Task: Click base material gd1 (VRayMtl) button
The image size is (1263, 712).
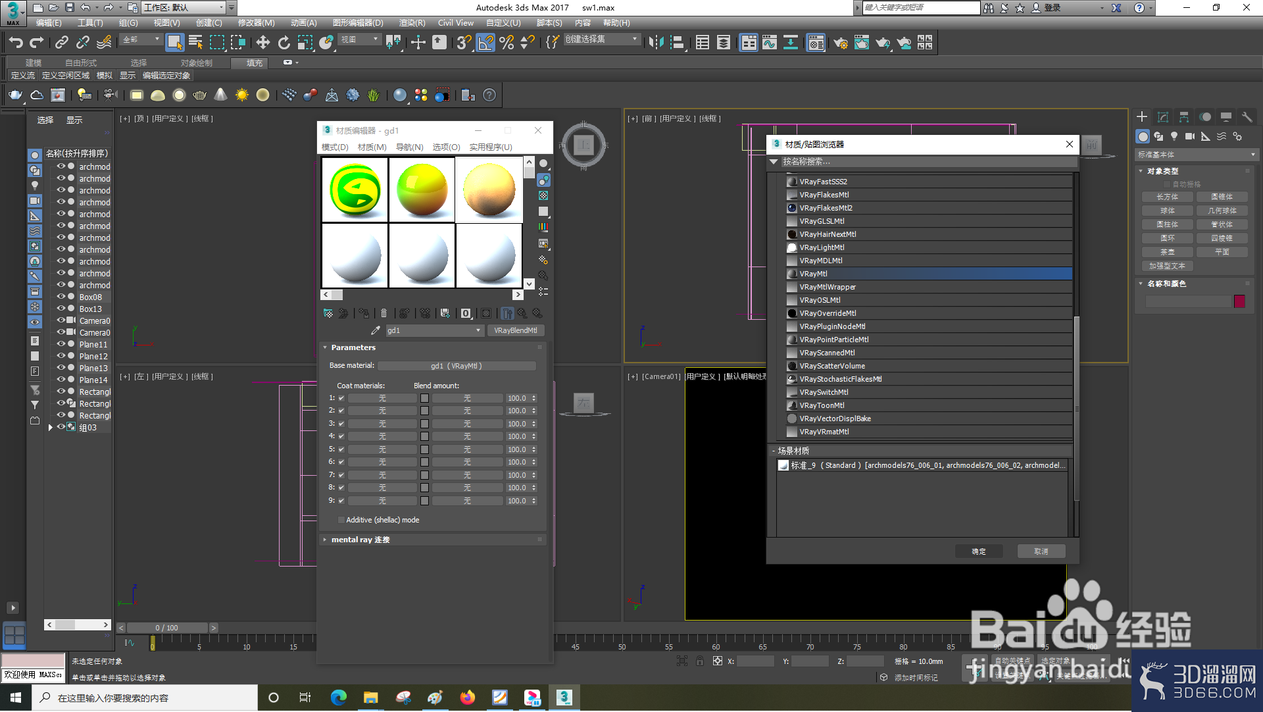Action: tap(457, 366)
